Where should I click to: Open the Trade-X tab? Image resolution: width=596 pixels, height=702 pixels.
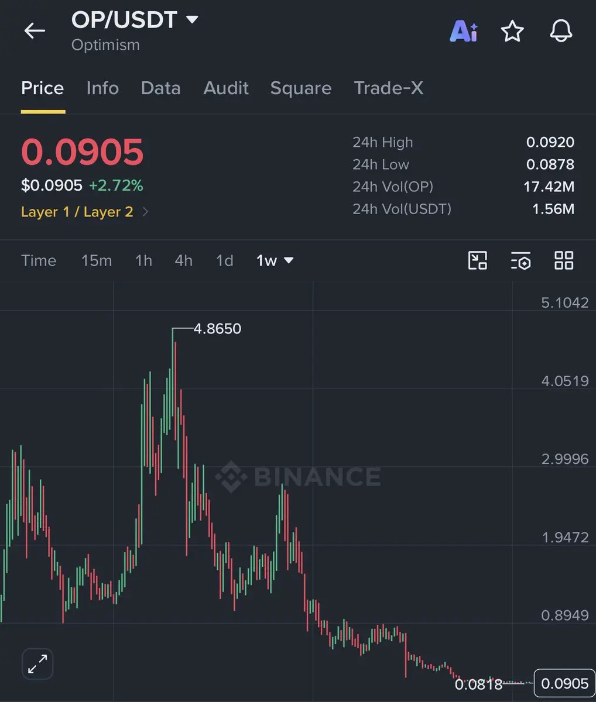point(388,88)
